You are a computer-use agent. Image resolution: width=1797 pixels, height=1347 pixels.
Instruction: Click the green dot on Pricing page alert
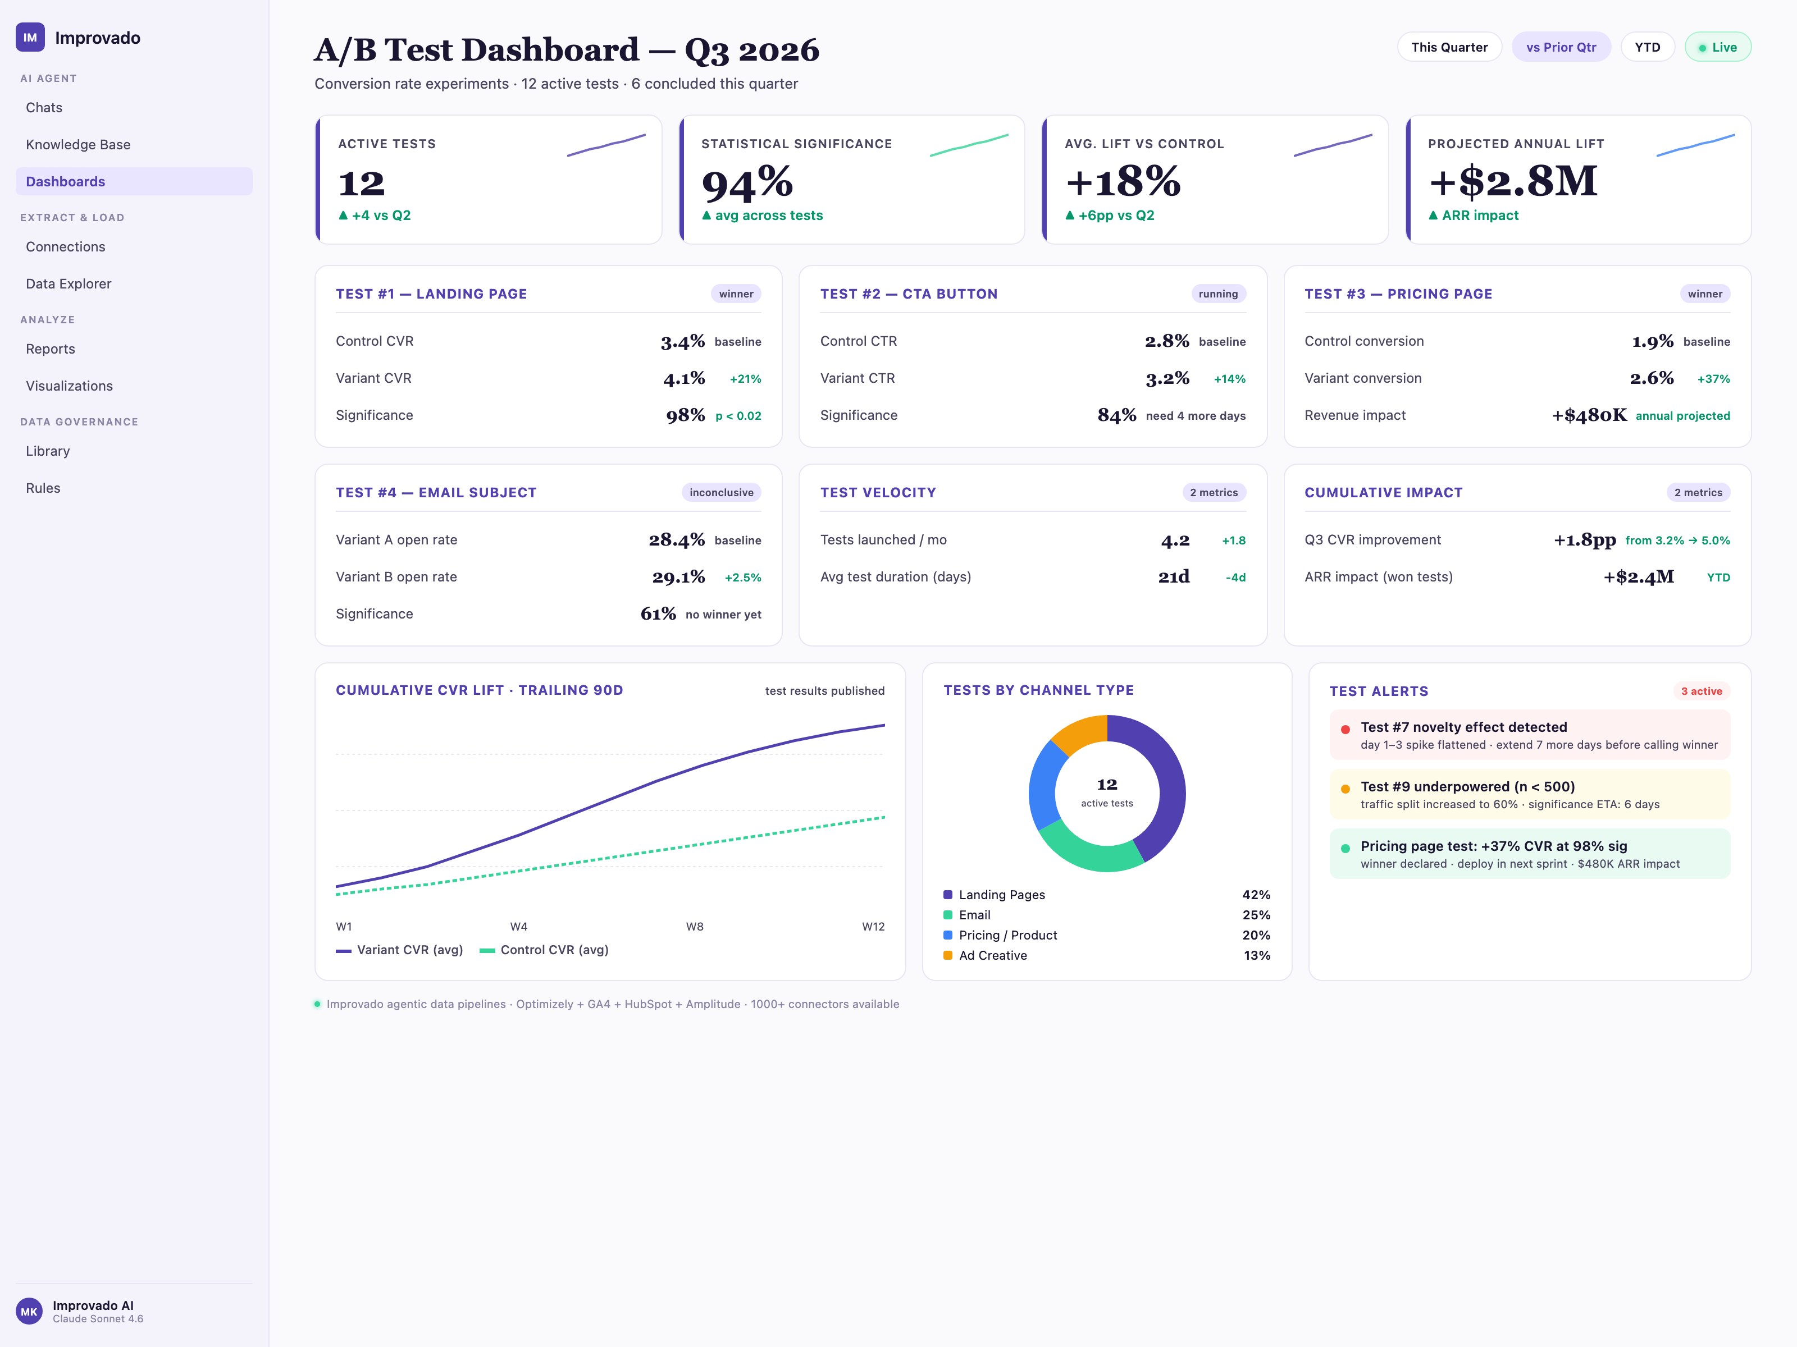(1346, 849)
